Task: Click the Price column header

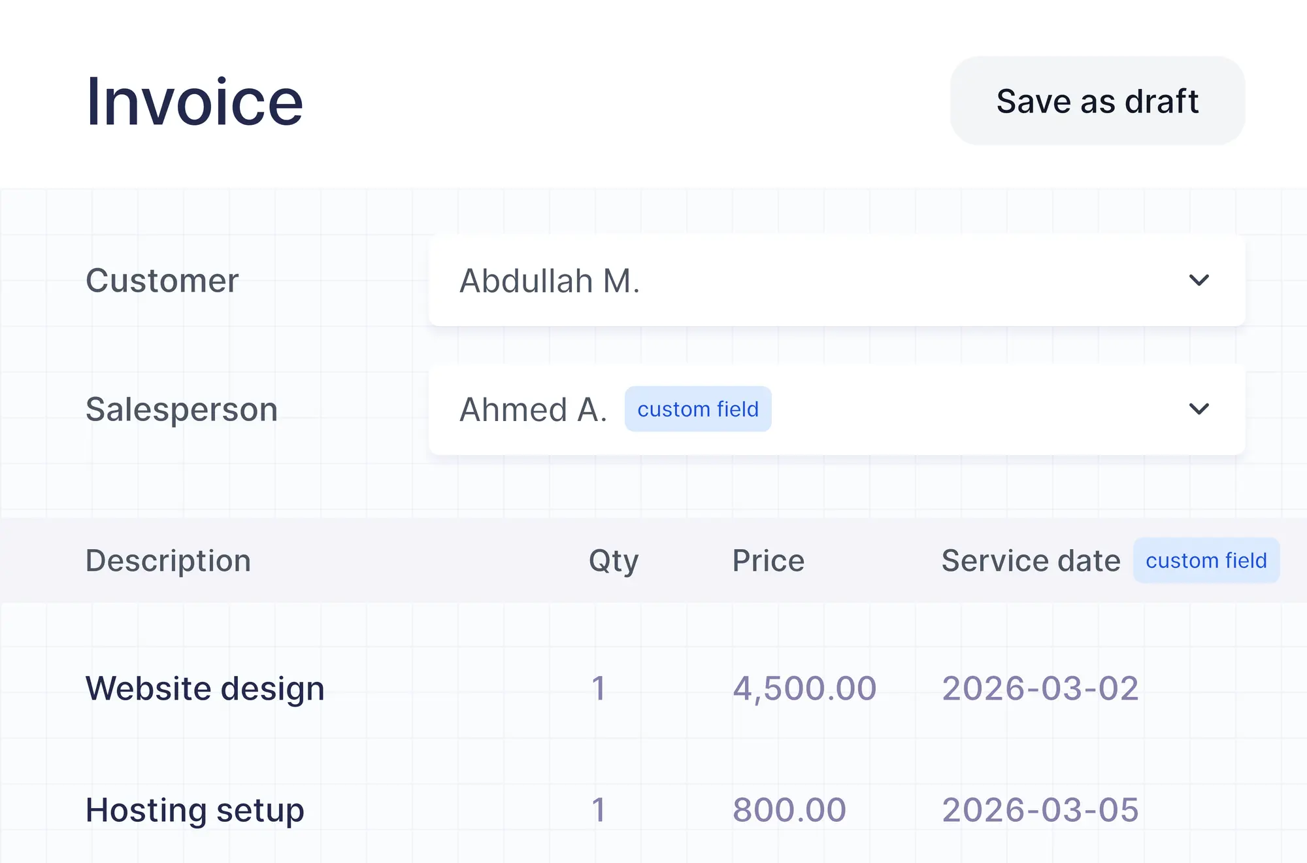Action: pyautogui.click(x=769, y=561)
